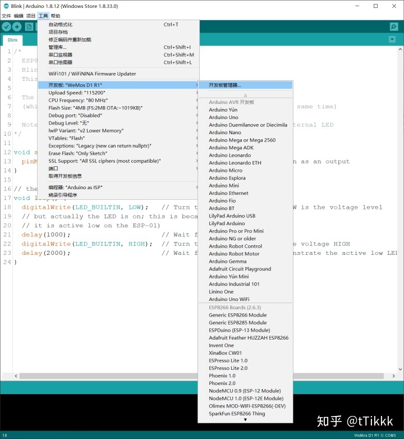This screenshot has width=404, height=439.
Task: Select 修正编码并重新加载 menu entry
Action: click(118, 39)
